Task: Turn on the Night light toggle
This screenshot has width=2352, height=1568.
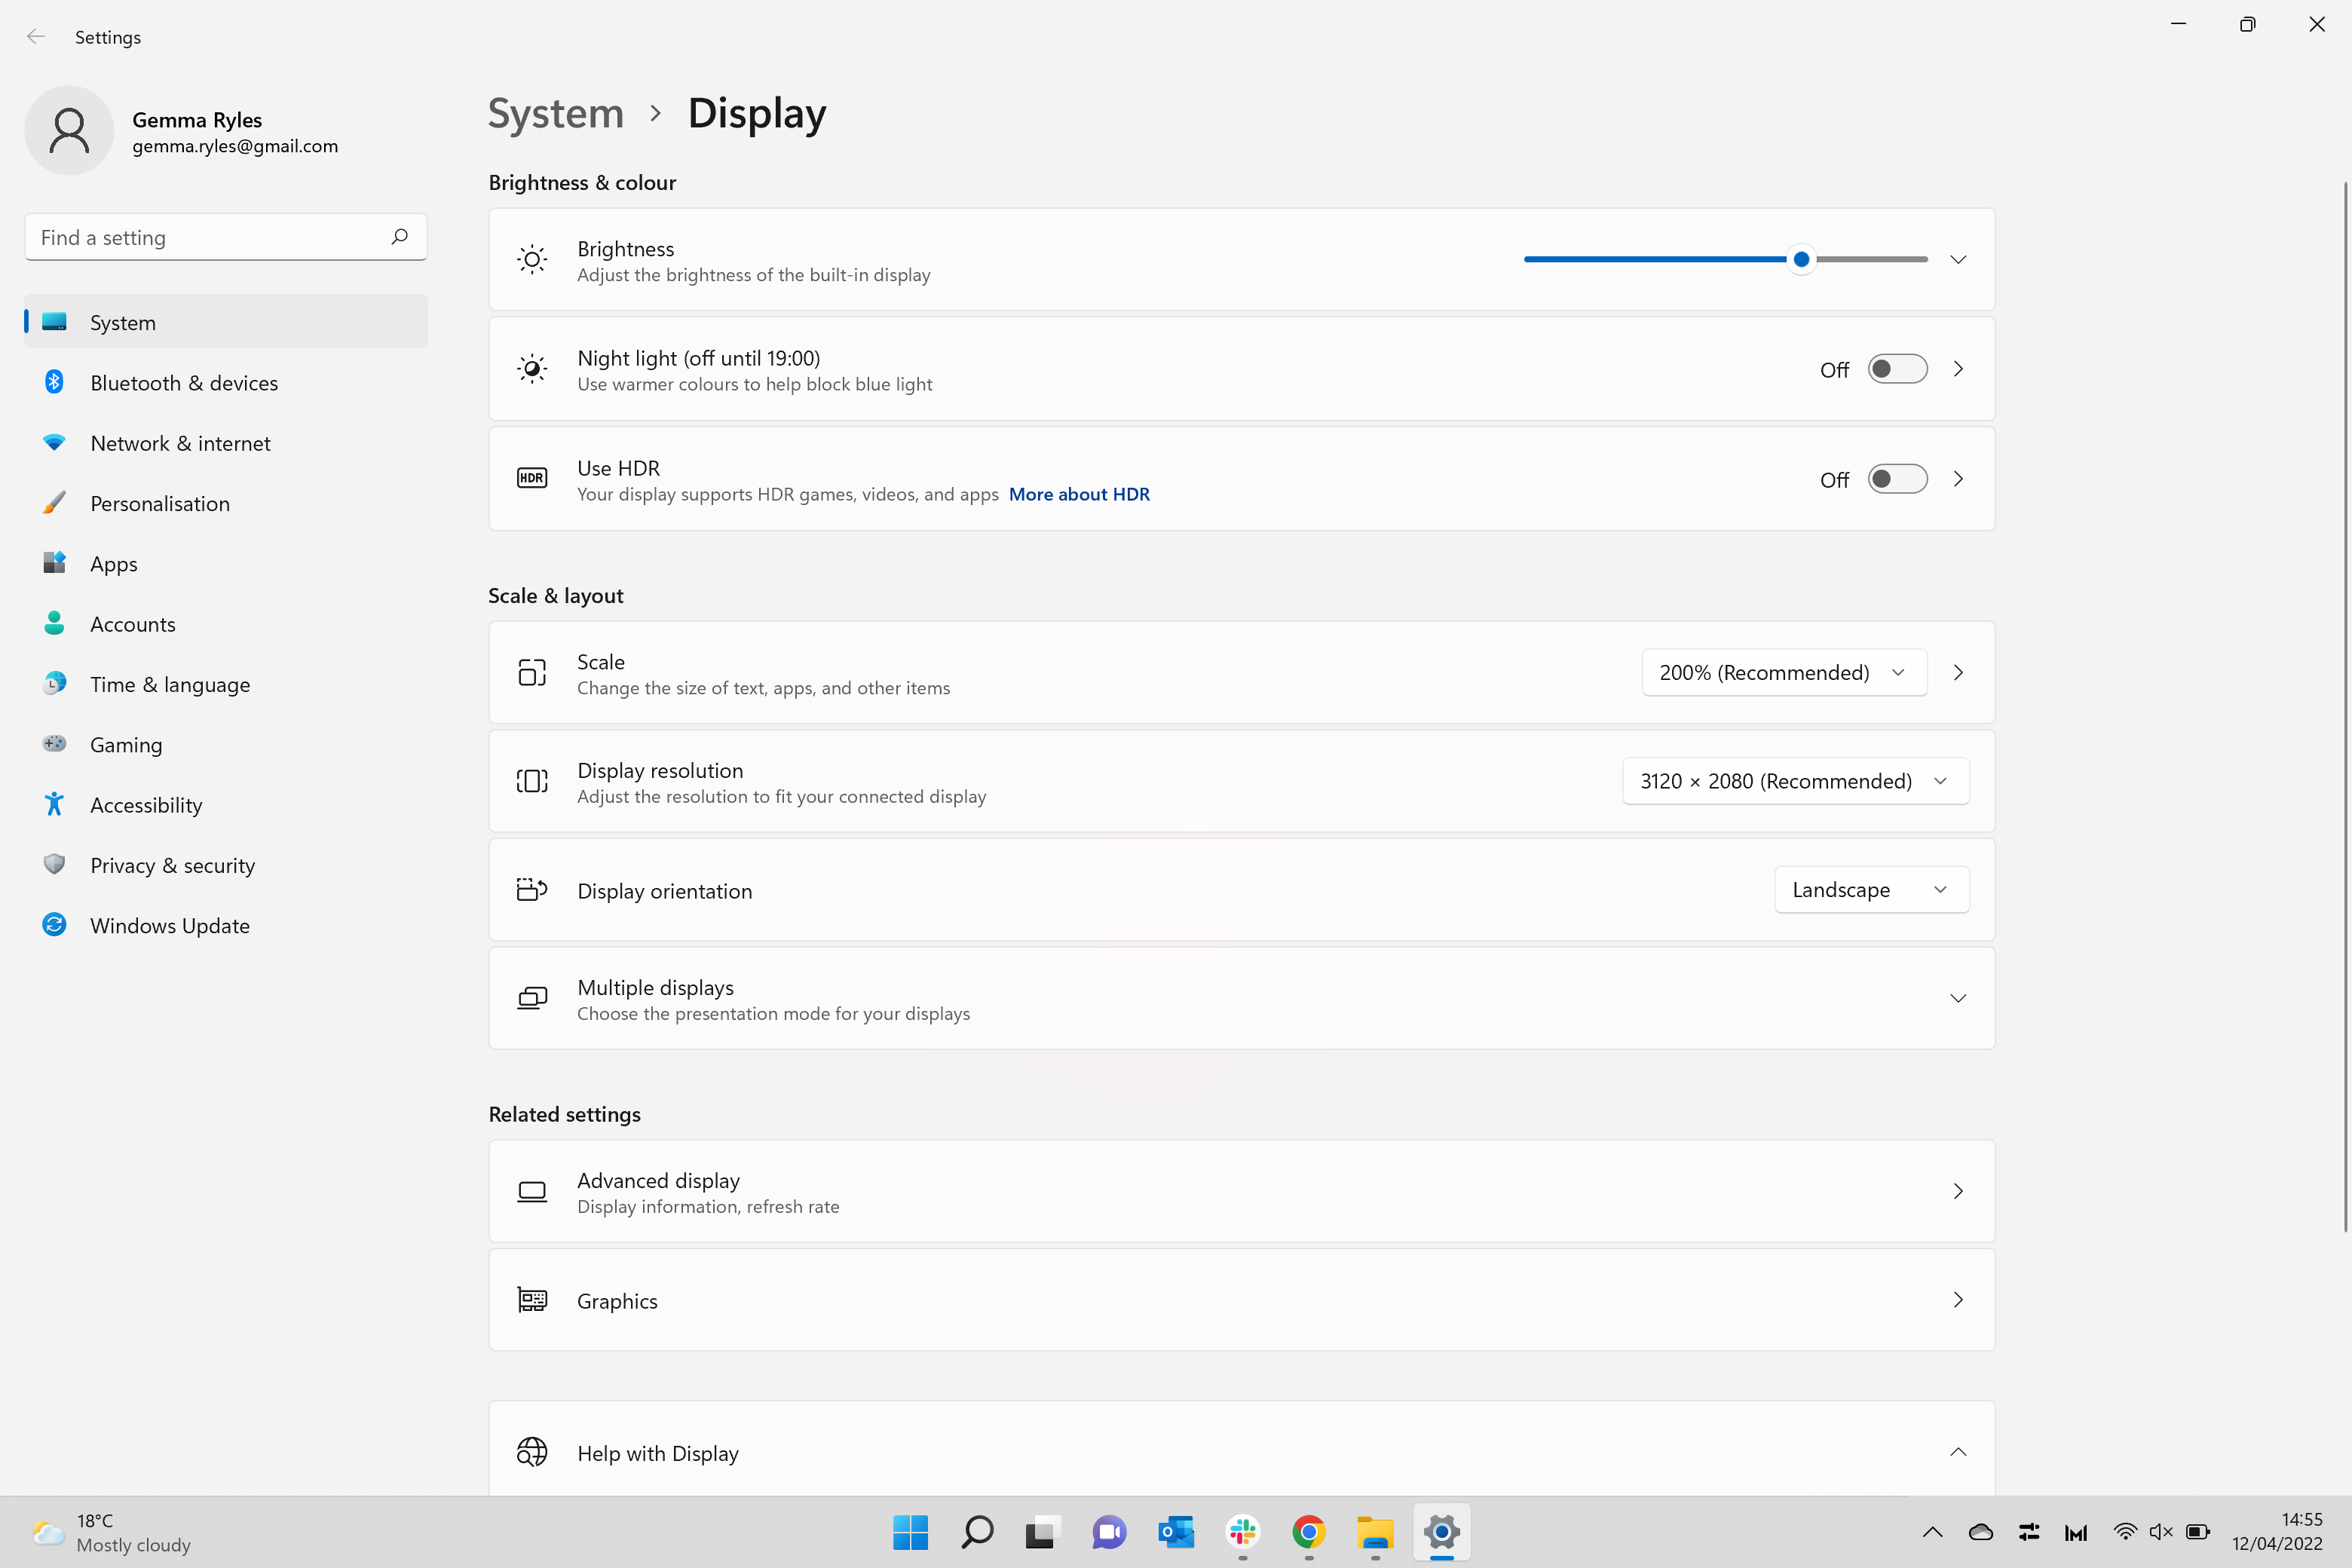Action: coord(1897,369)
